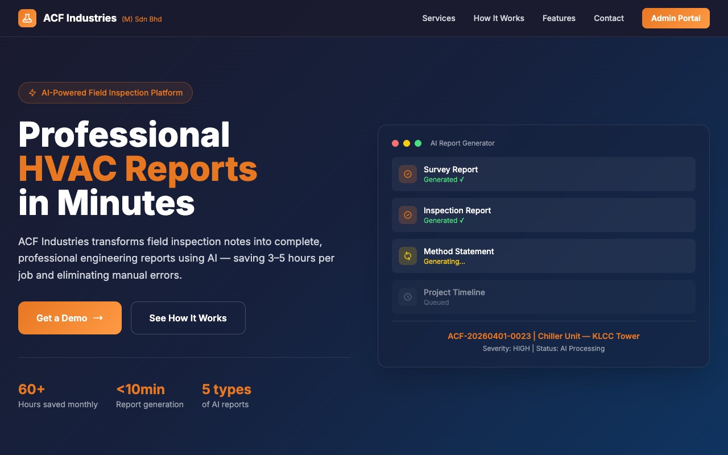
Task: Click the lightning bolt icon in the platform badge
Action: point(32,93)
